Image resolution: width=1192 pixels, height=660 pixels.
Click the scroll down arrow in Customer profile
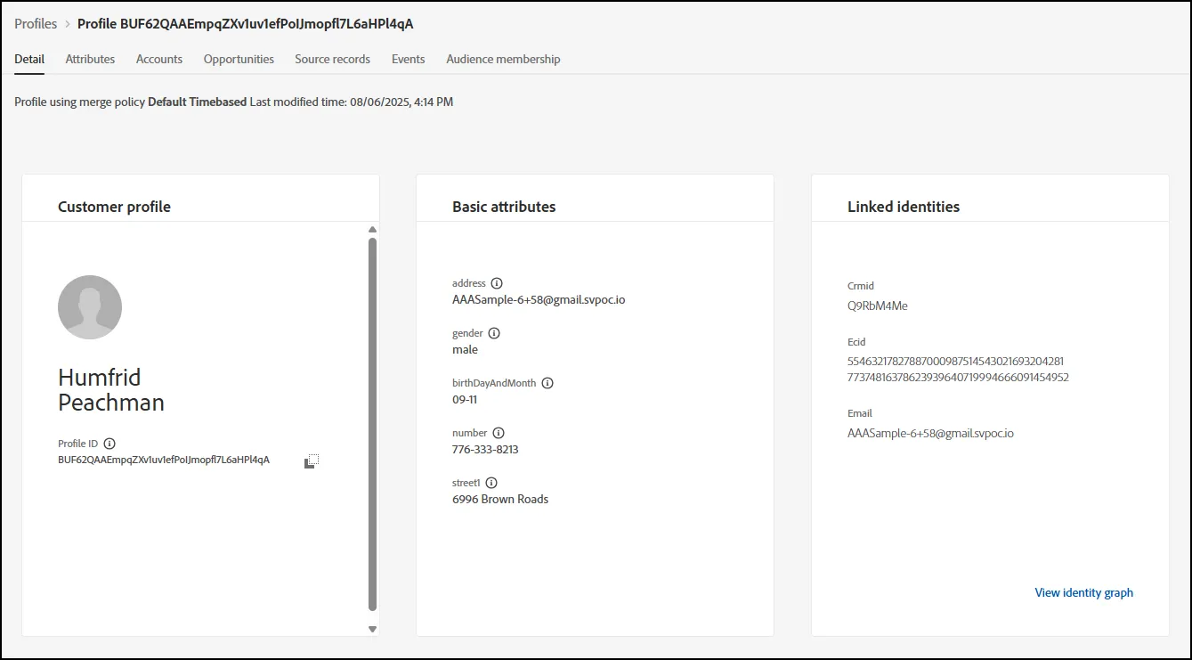[x=372, y=629]
